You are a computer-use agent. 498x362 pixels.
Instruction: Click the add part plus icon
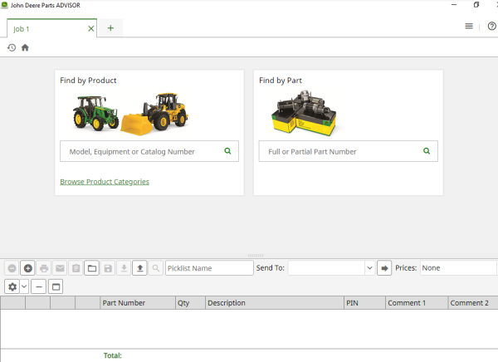pos(27,268)
